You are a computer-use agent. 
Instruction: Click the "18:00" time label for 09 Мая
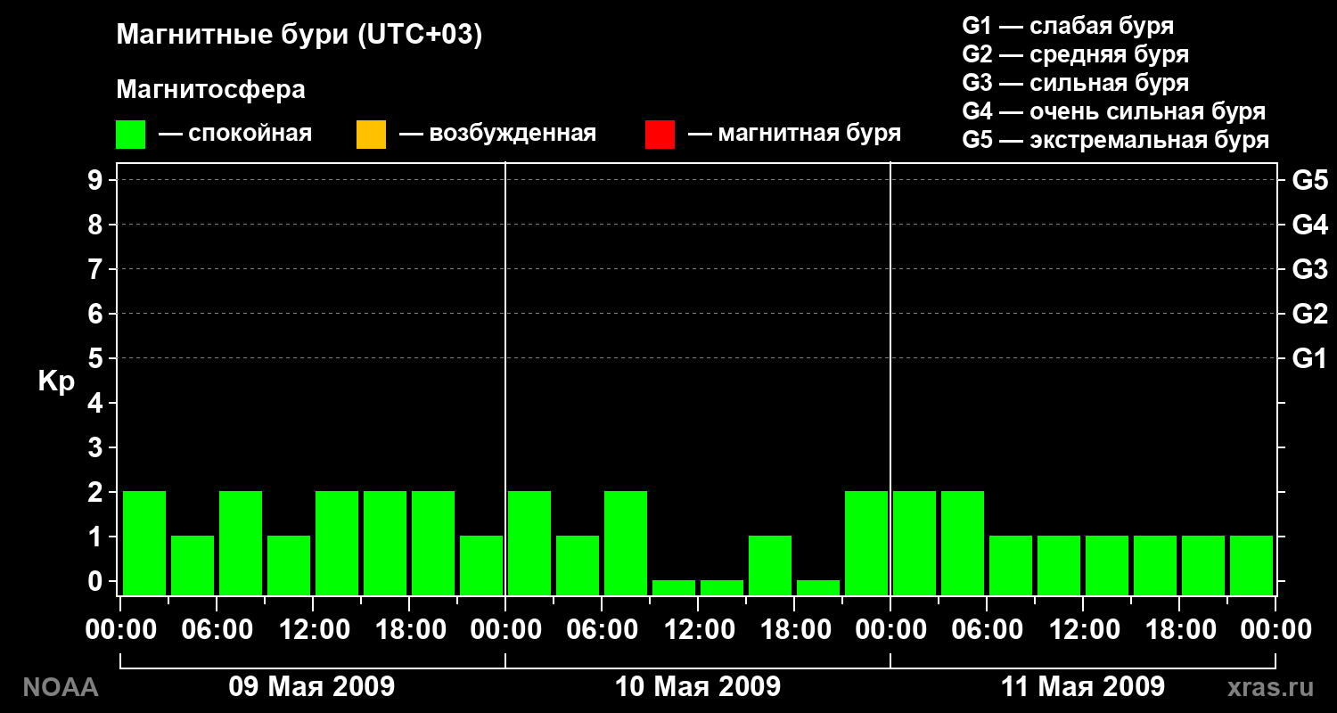point(409,630)
